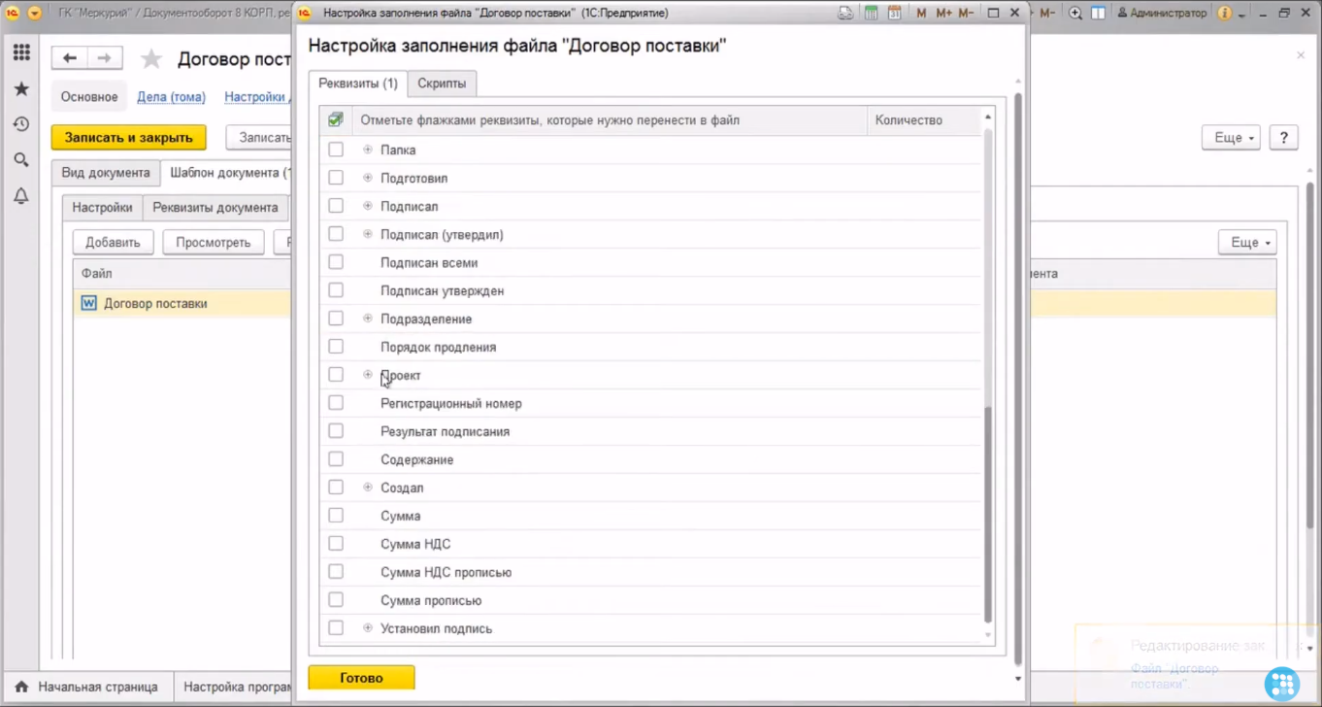The height and width of the screenshot is (707, 1322).
Task: Go forward with the right arrow
Action: coord(105,58)
